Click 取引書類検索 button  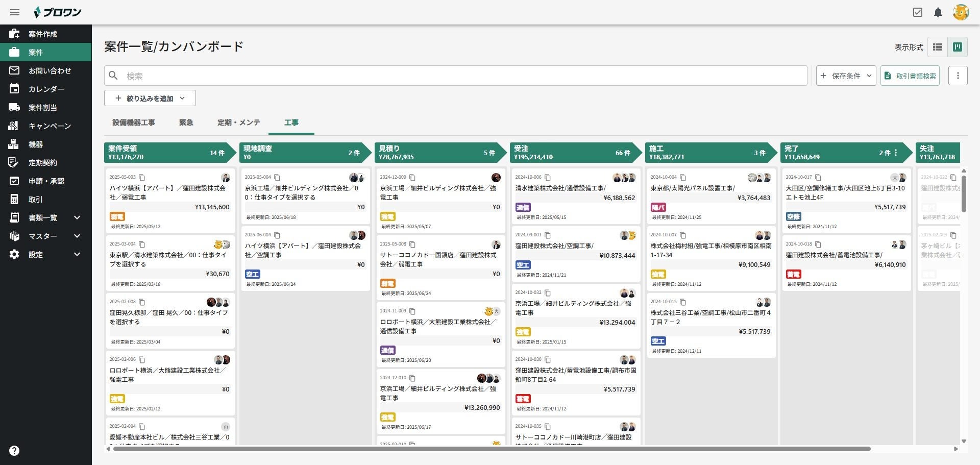(x=910, y=76)
